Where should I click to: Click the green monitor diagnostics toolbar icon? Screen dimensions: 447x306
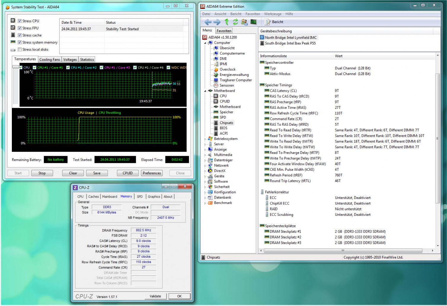click(x=253, y=22)
